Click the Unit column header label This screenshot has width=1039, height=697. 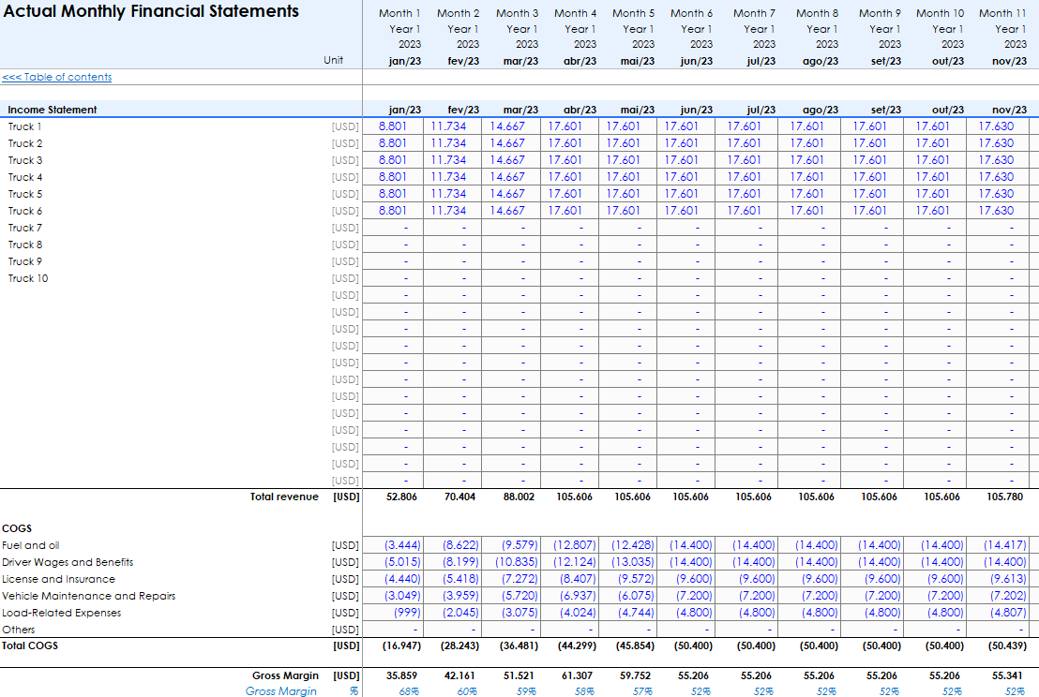pos(334,60)
